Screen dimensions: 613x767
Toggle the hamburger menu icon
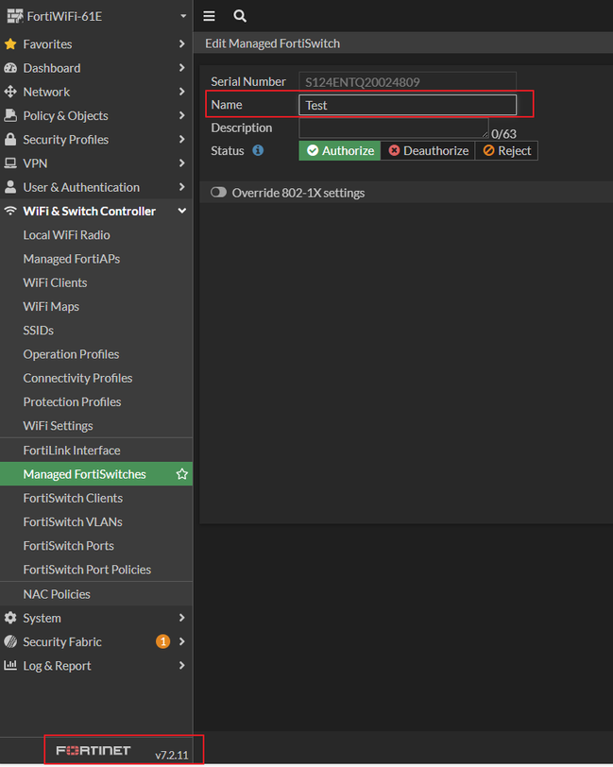click(x=209, y=16)
